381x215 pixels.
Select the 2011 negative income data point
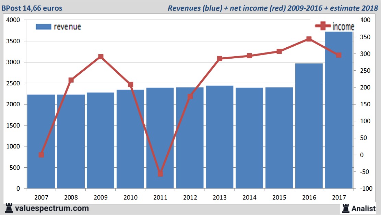point(160,174)
